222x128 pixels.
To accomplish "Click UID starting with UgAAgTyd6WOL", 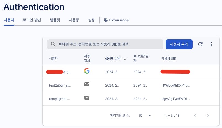I will (176, 98).
